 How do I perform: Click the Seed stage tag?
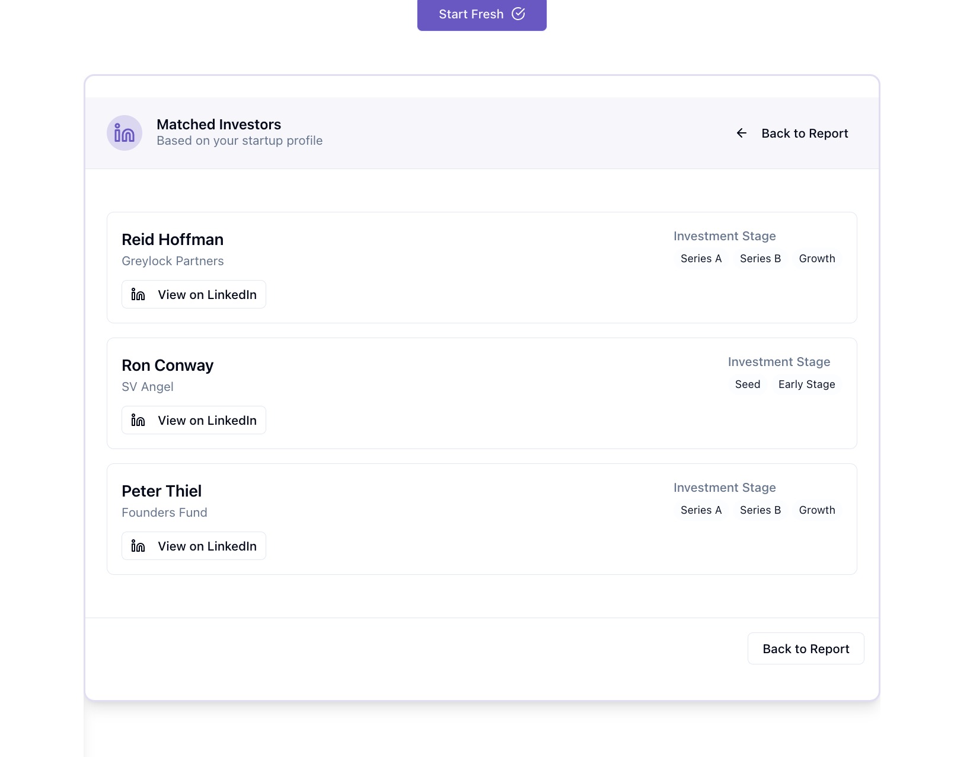[748, 384]
